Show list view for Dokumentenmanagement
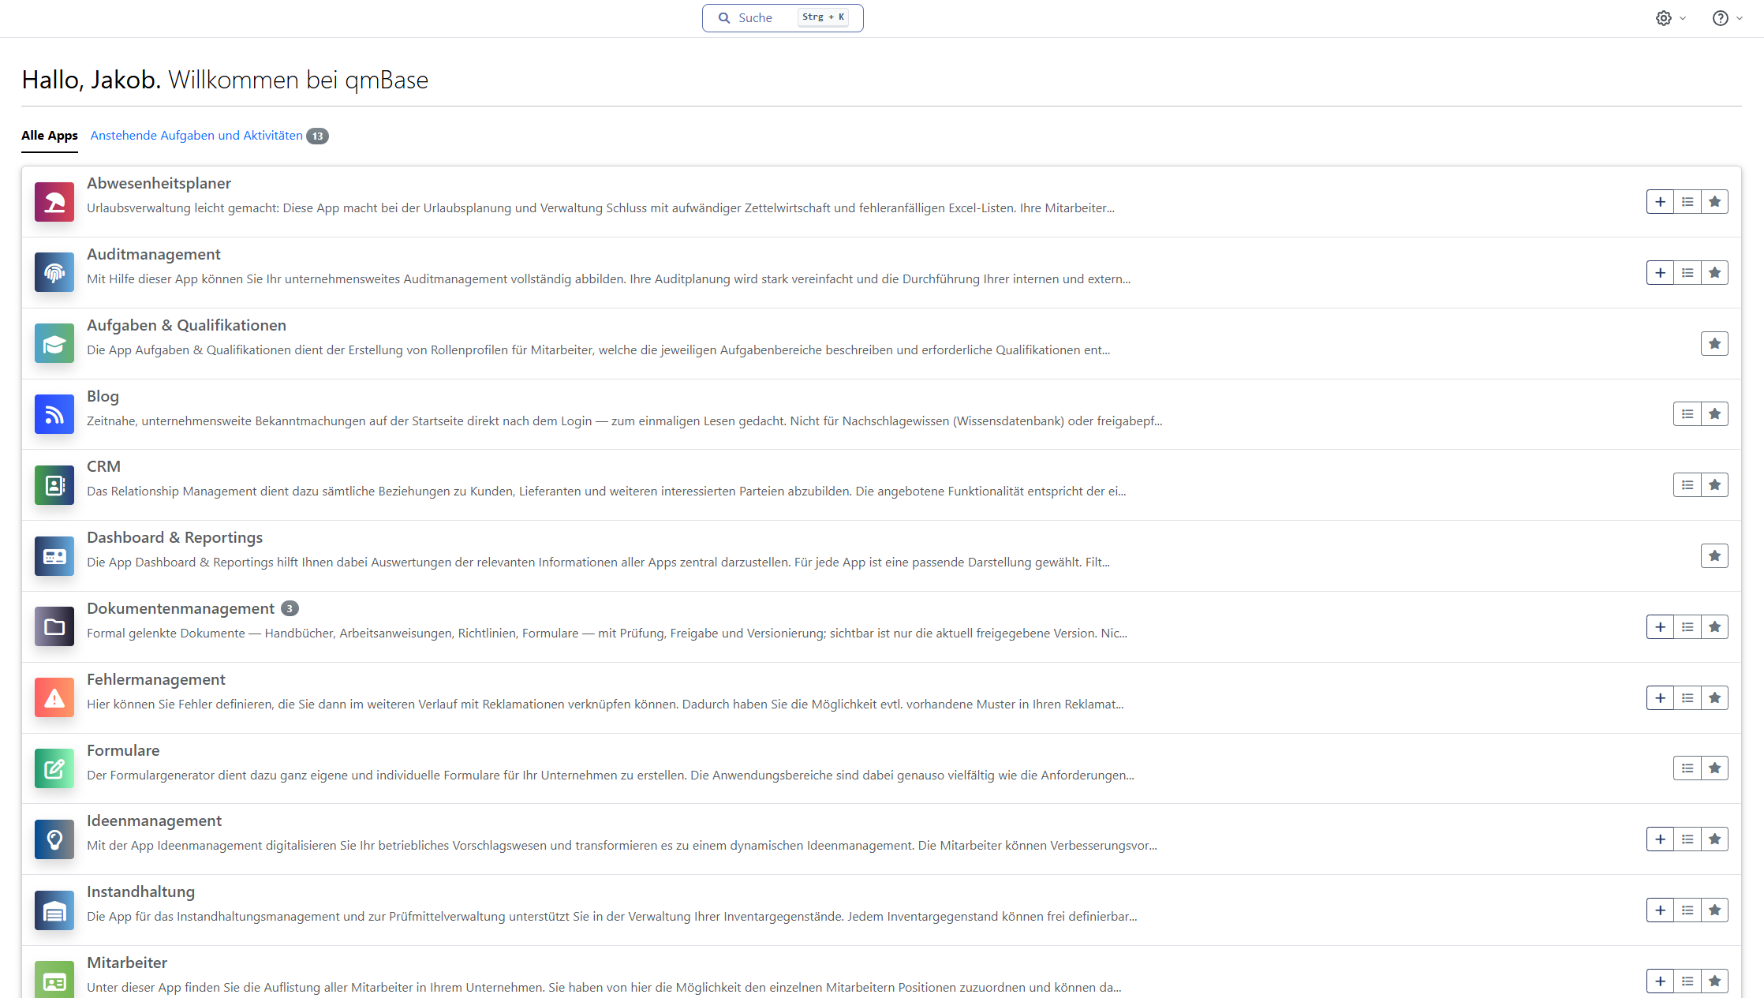1764x998 pixels. click(x=1687, y=627)
